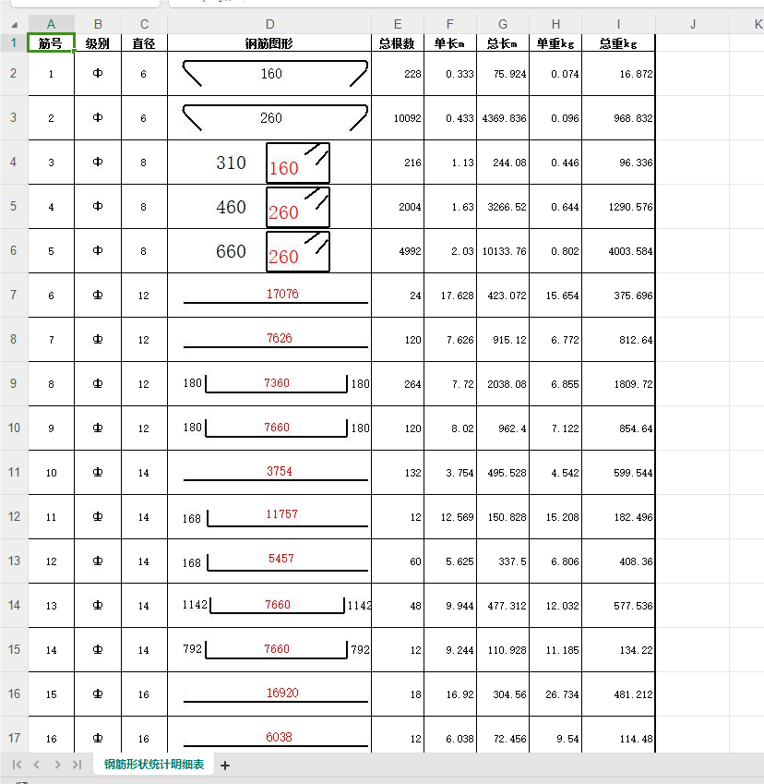
Task: Click the 总根数 header cell
Action: [398, 43]
